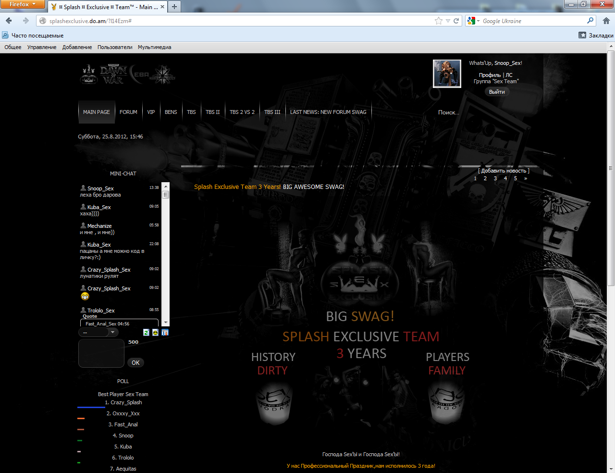Open the smileys list icon in mini-chat
This screenshot has width=615, height=473.
(156, 332)
